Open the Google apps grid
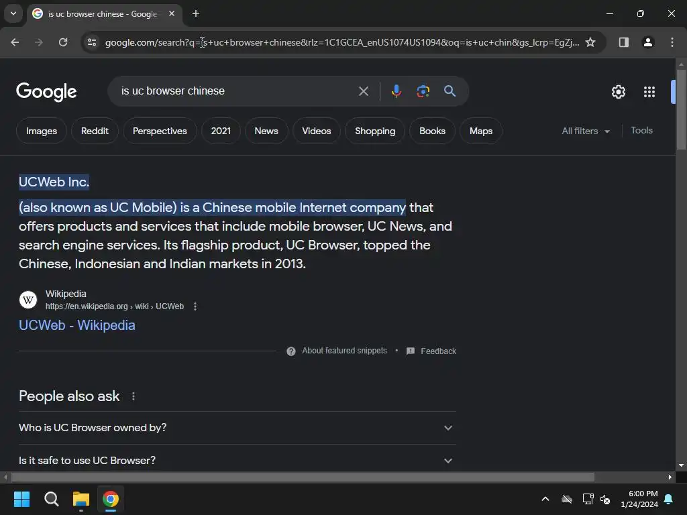 pos(649,91)
